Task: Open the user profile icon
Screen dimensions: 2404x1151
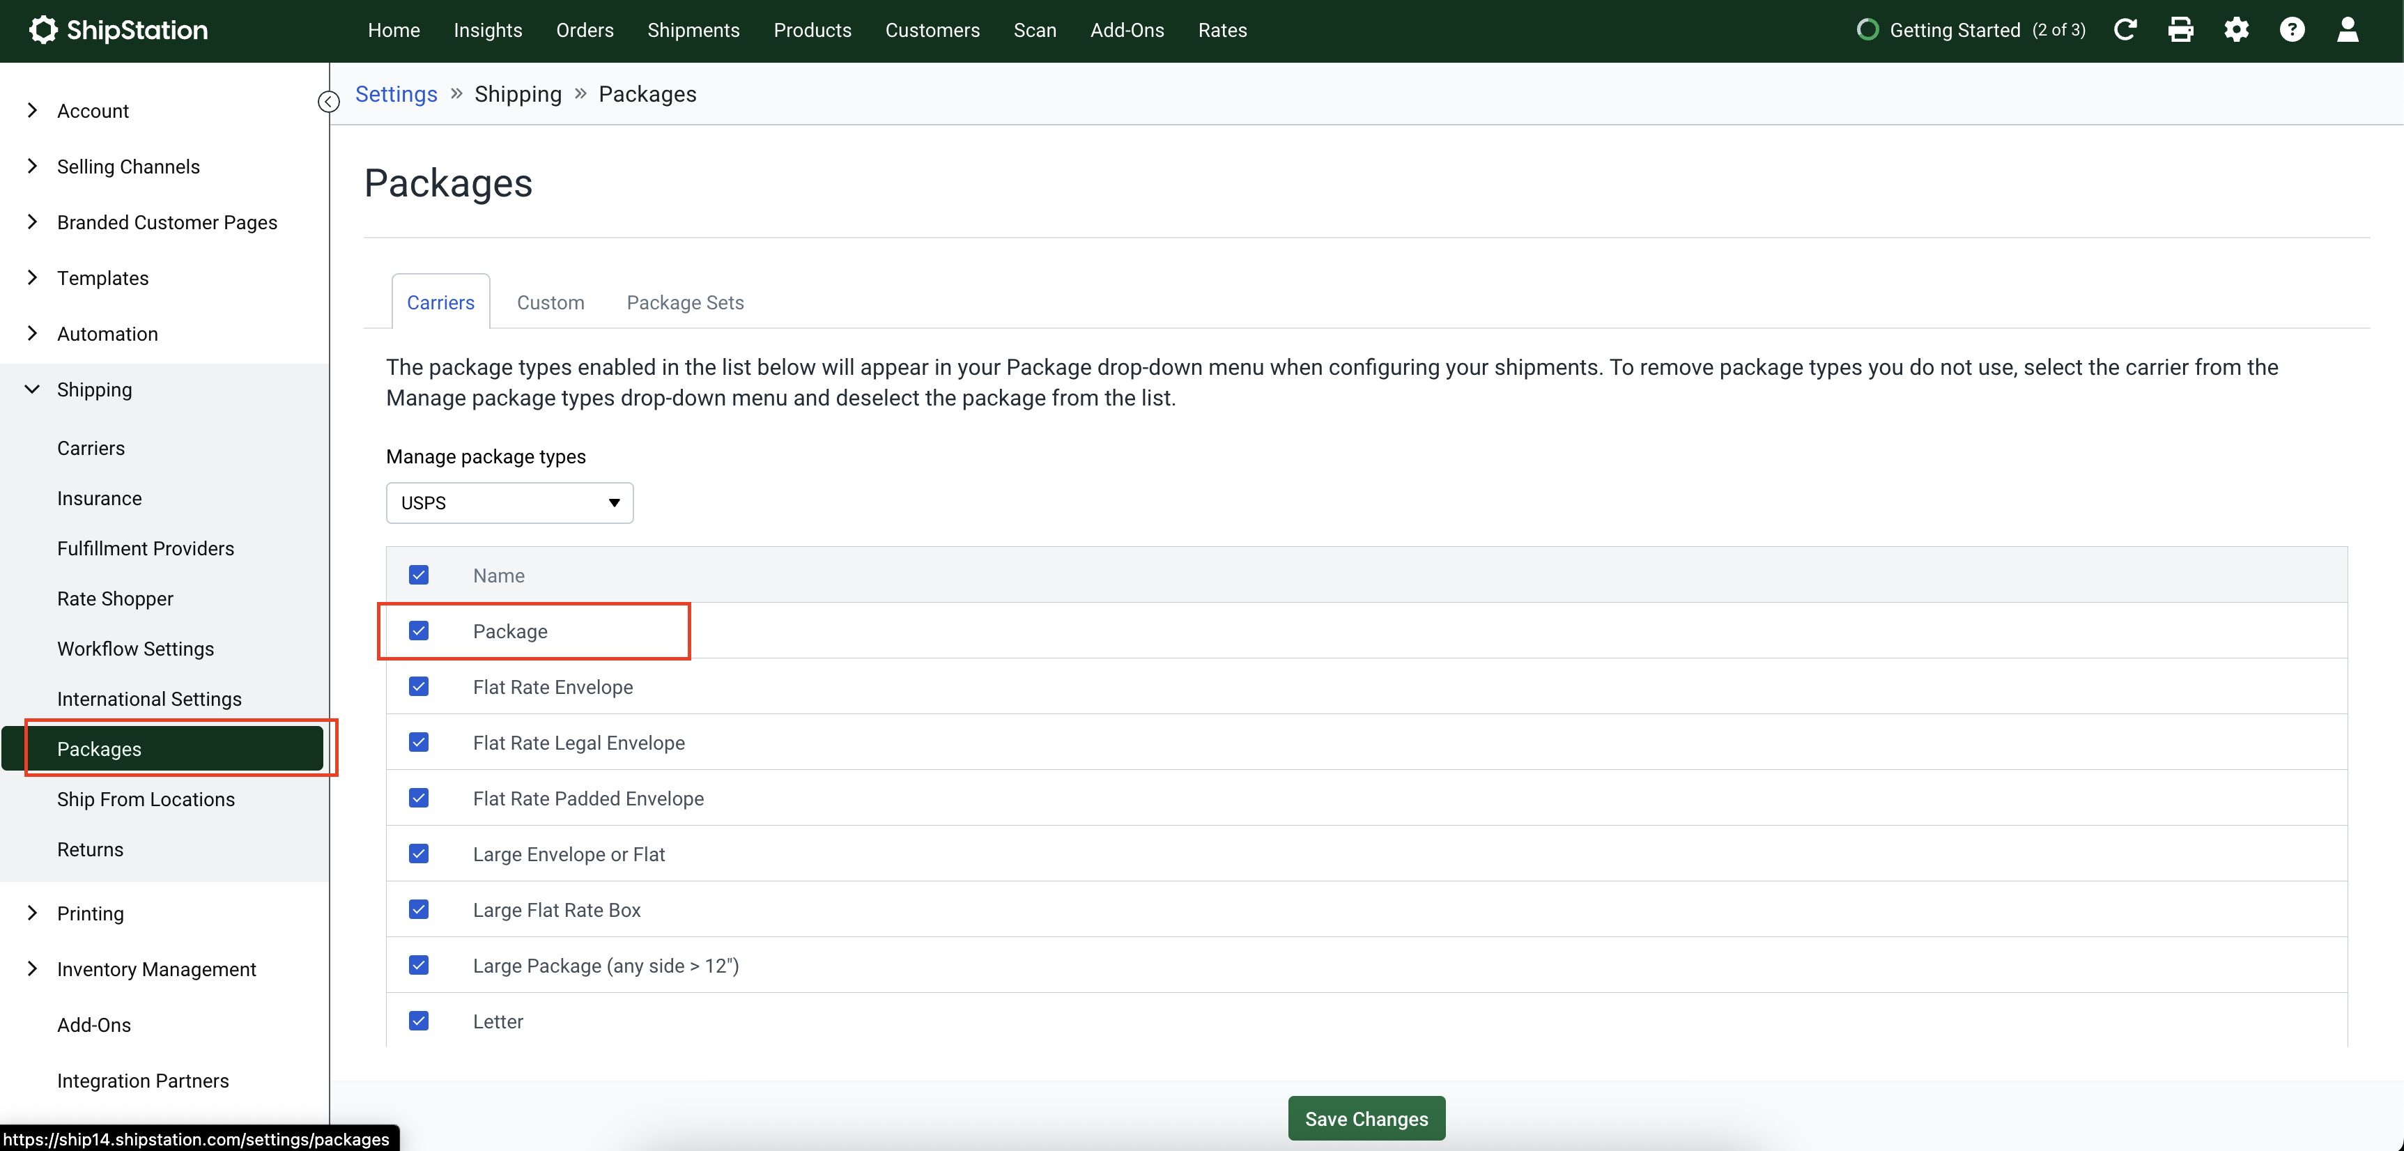Action: coord(2347,30)
